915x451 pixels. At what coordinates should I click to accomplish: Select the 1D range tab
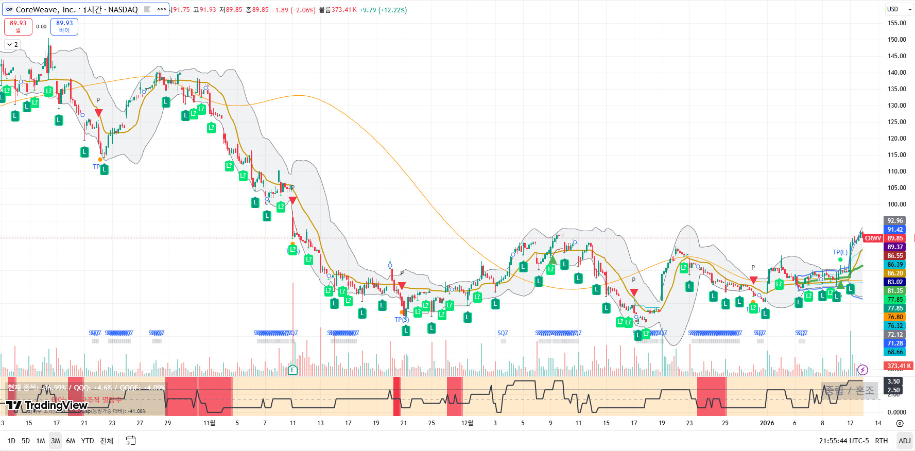(x=11, y=441)
